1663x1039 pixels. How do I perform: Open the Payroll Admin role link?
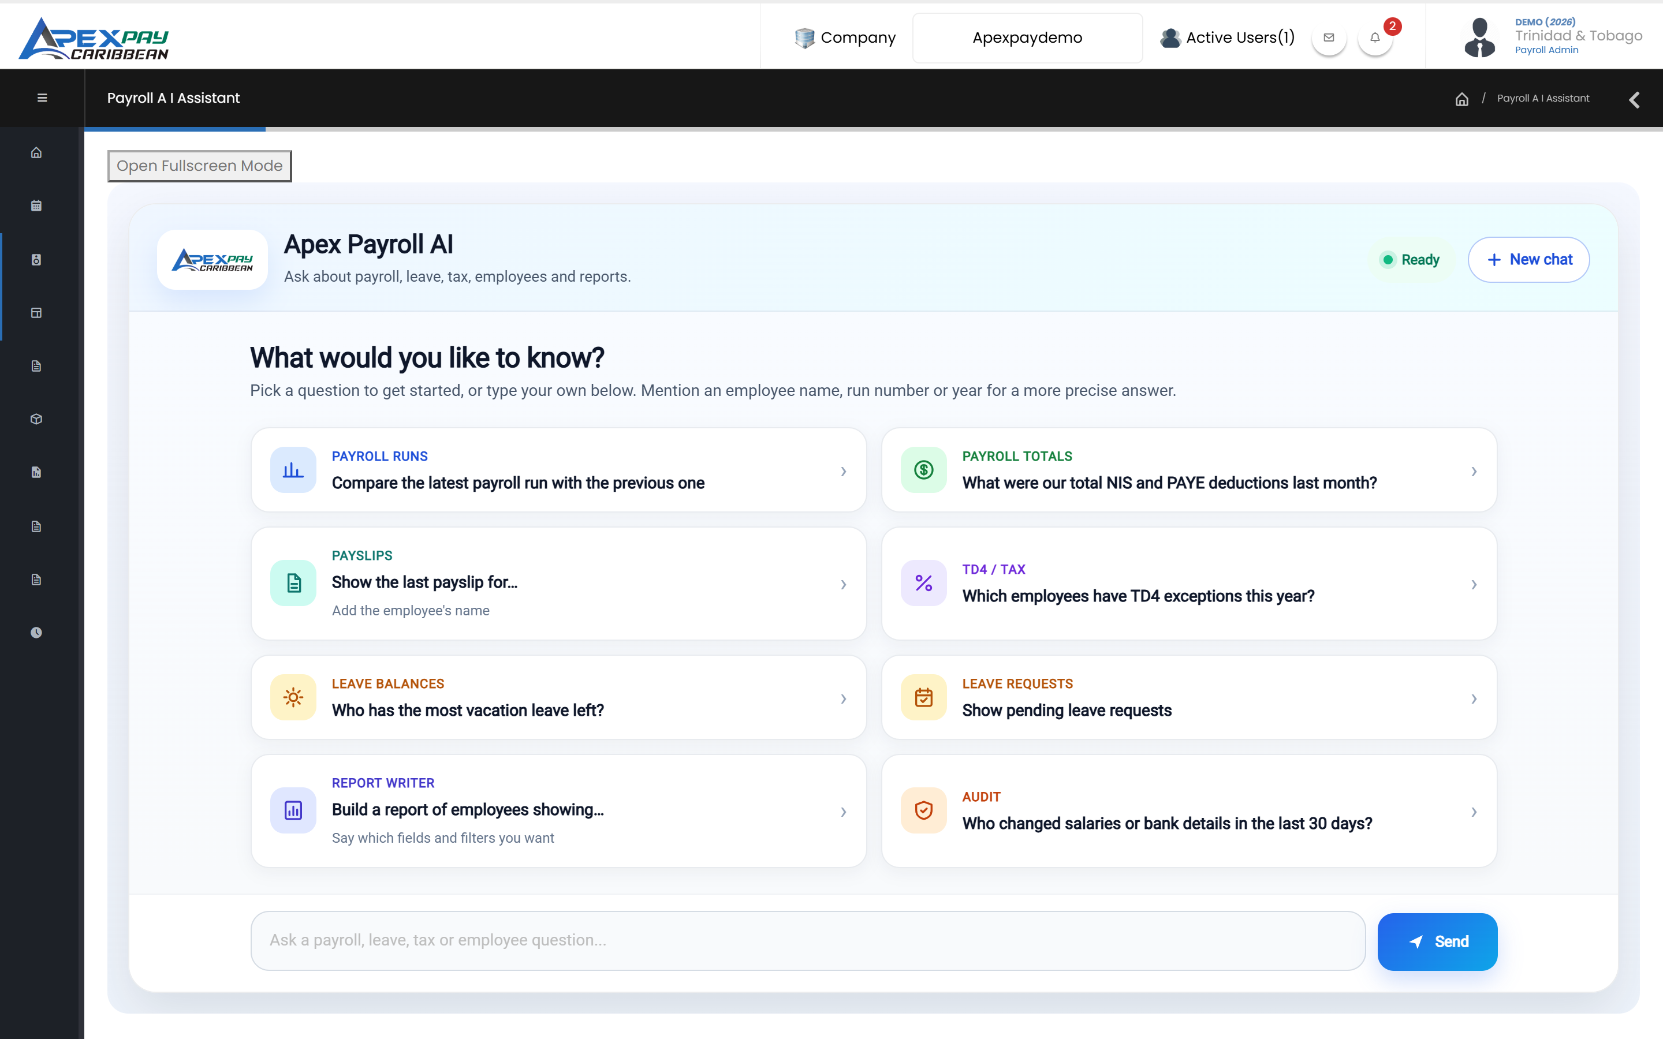pyautogui.click(x=1546, y=50)
